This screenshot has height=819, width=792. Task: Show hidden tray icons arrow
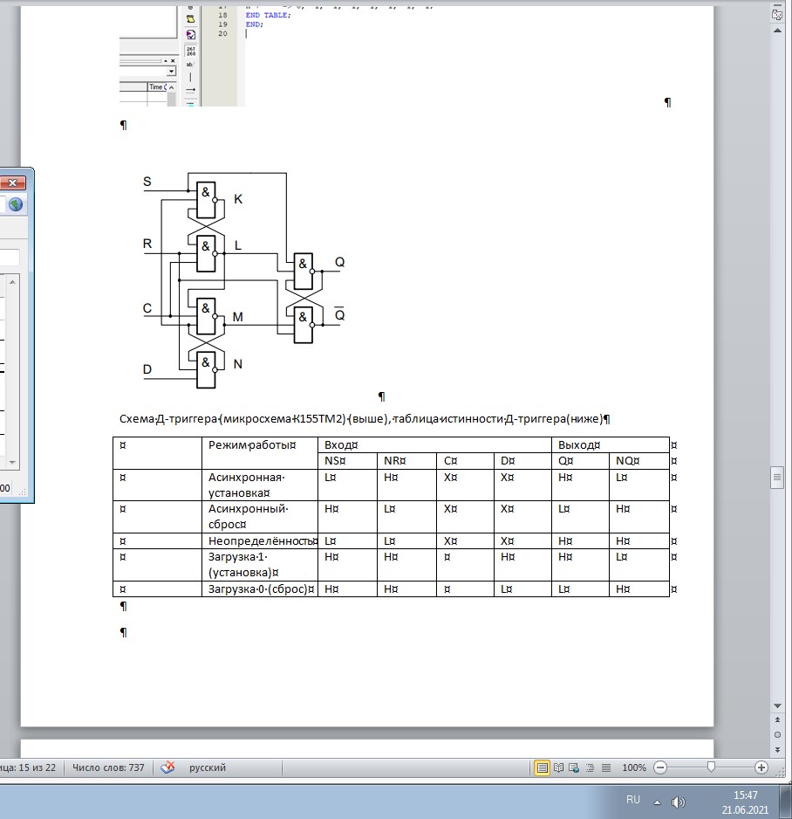[x=658, y=802]
